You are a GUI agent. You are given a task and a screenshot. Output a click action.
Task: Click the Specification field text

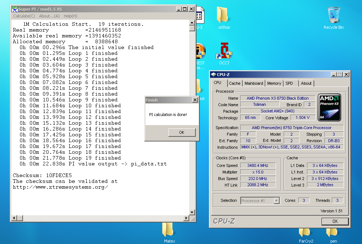(292, 128)
